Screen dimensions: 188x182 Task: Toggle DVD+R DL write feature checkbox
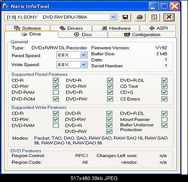(x=164, y=114)
